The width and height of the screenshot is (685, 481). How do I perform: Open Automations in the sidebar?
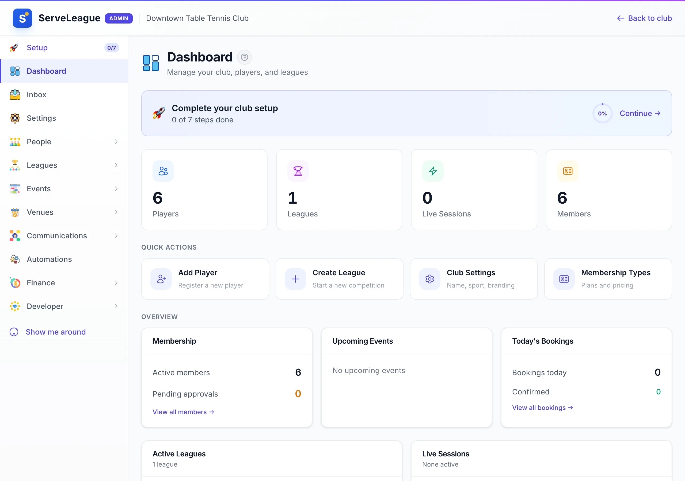pyautogui.click(x=64, y=259)
